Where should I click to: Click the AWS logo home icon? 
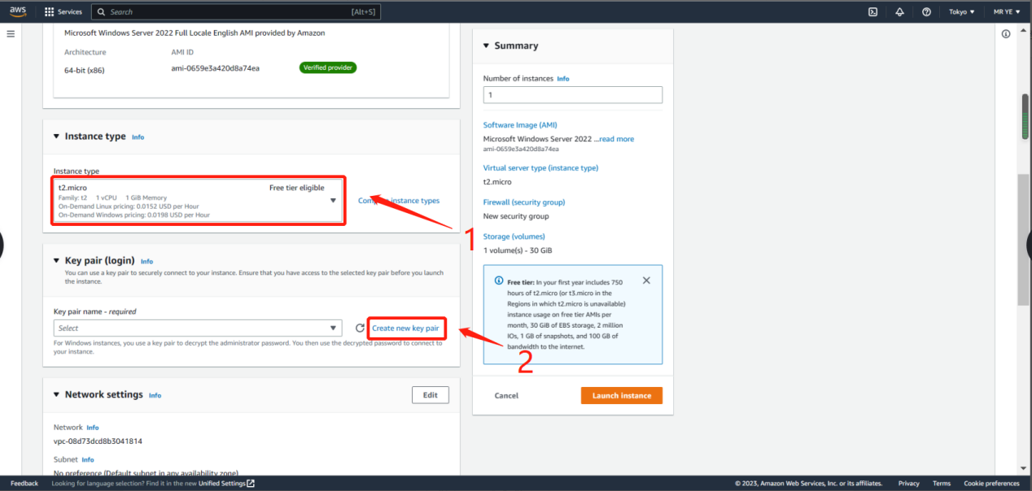pos(18,11)
